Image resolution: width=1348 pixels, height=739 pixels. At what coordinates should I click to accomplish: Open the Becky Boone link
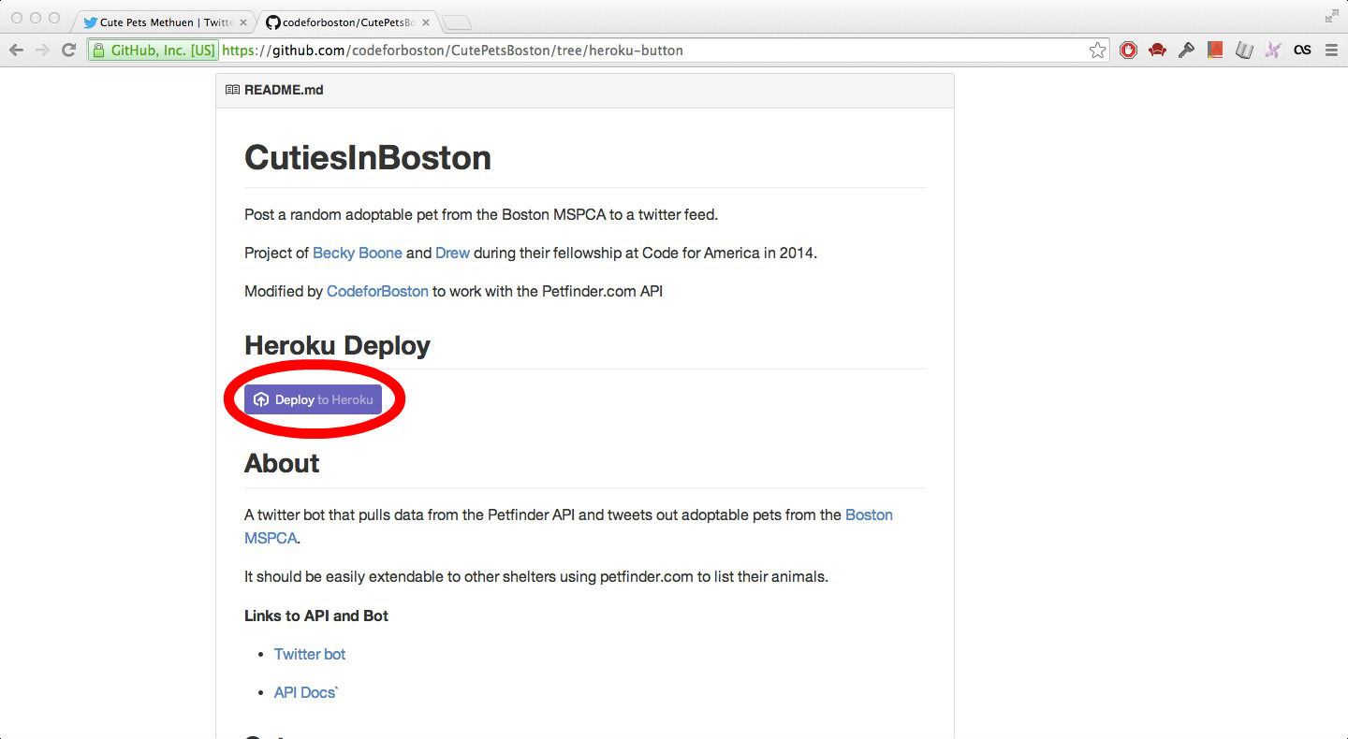point(358,253)
